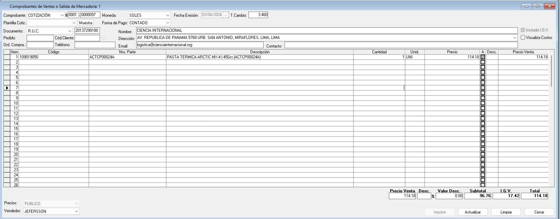
Task: Expand the Plantilla Cotiz. dropdown
Action: (73, 23)
